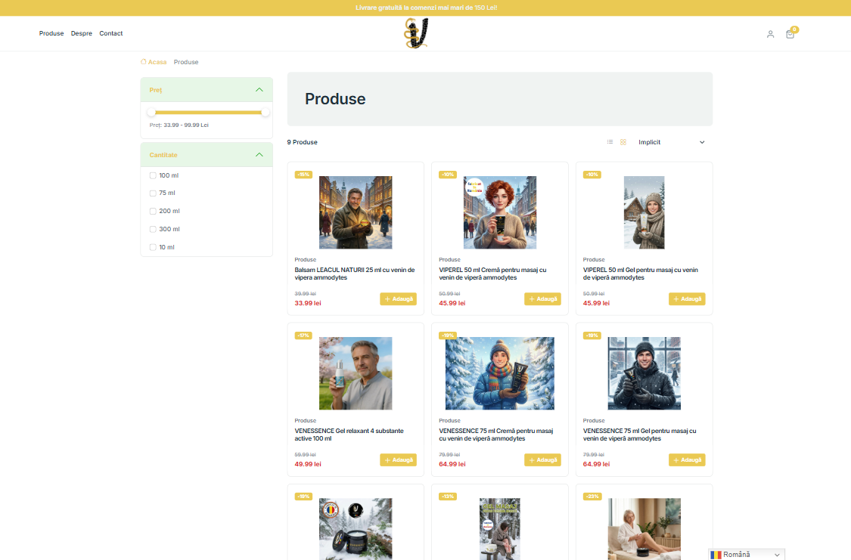Image resolution: width=851 pixels, height=560 pixels.
Task: Add Balsam LEACUL NATURII to cart
Action: click(x=398, y=299)
